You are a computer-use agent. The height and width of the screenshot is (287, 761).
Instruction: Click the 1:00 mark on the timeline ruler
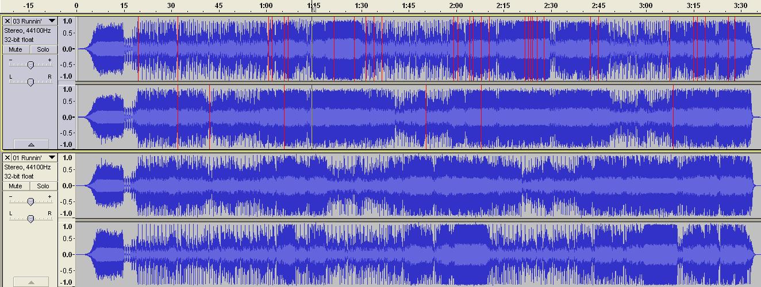[266, 7]
